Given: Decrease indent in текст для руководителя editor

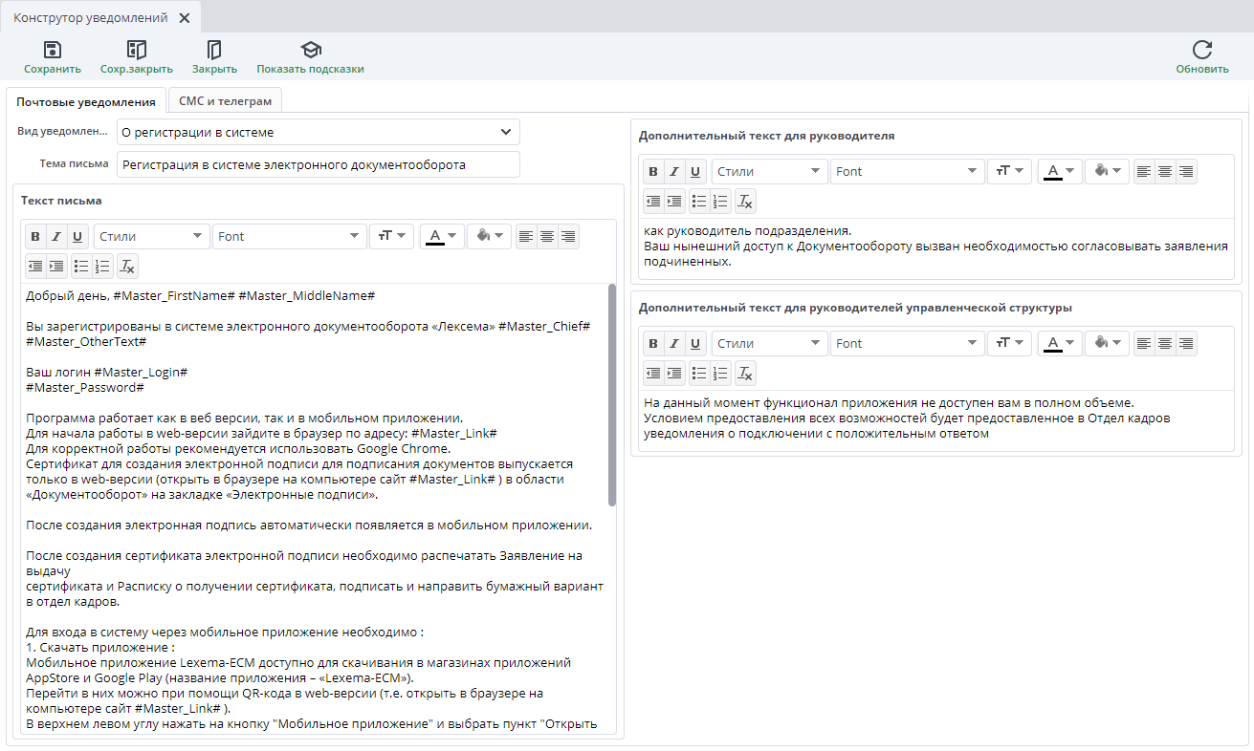Looking at the screenshot, I should click(x=653, y=202).
